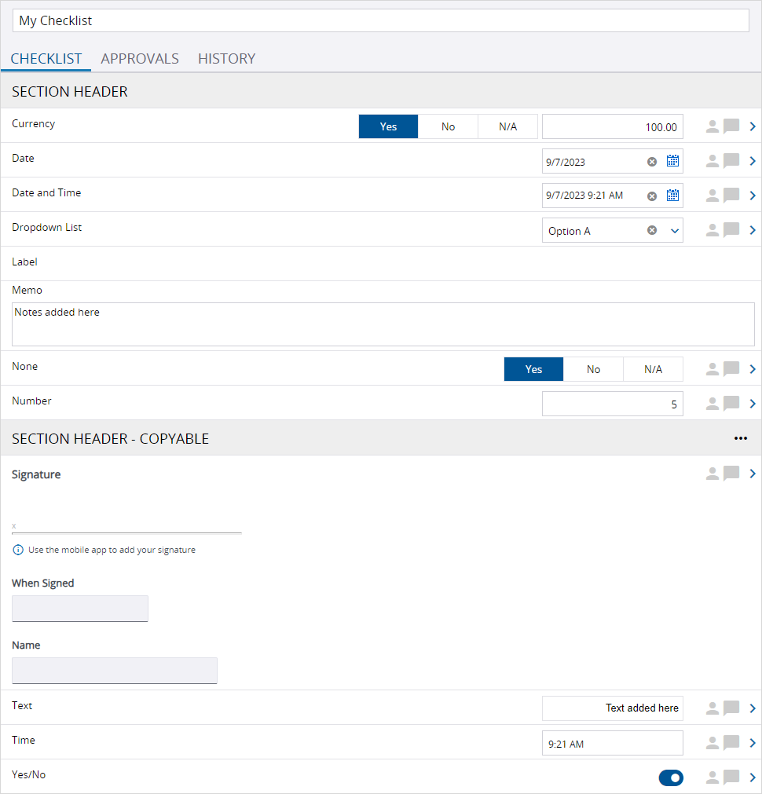Expand details chevron on Time row
Screen dimensions: 762x794
pos(753,743)
